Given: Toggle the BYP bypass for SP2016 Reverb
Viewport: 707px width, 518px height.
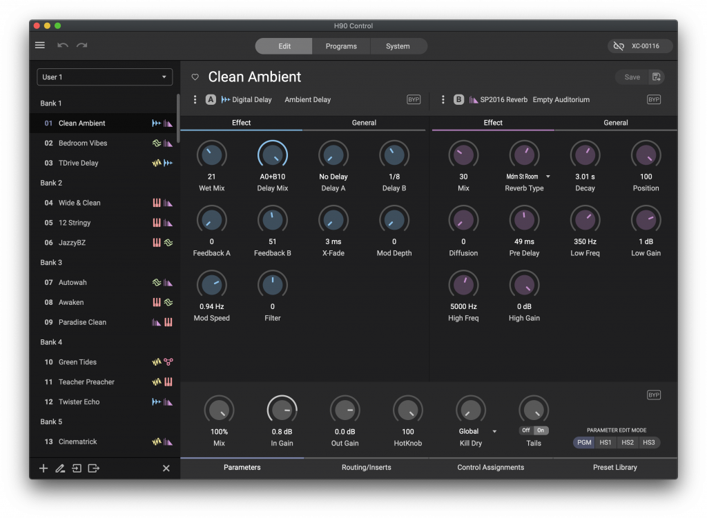Looking at the screenshot, I should point(653,100).
